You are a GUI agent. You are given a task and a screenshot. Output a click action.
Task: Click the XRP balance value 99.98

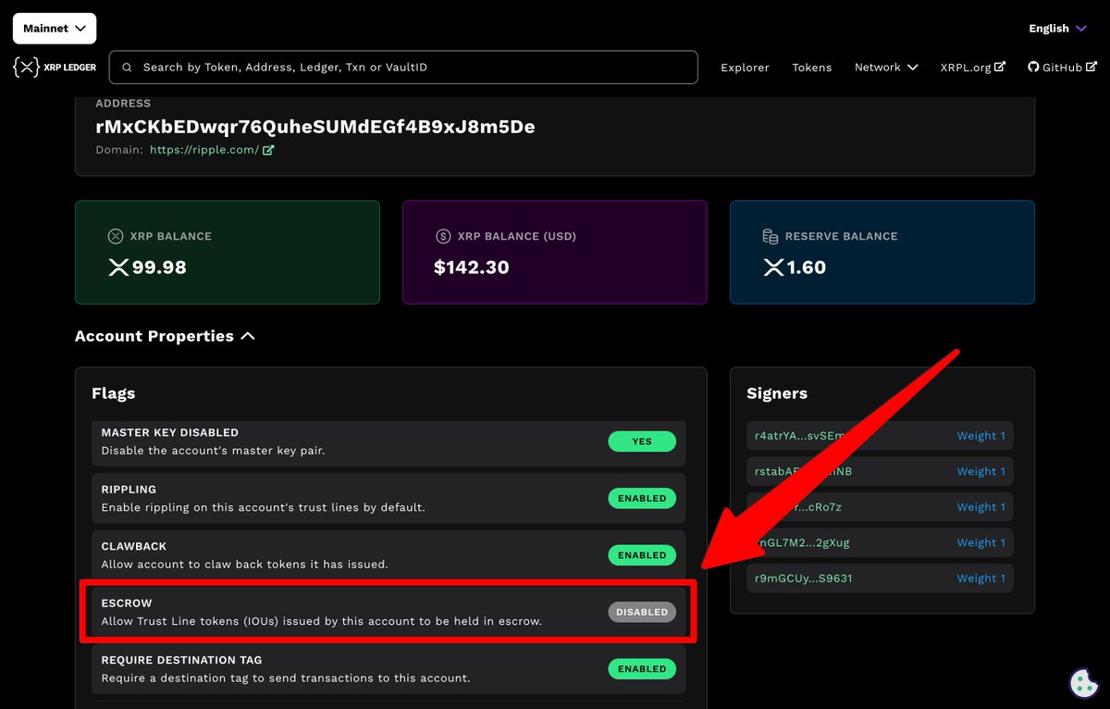click(x=160, y=267)
